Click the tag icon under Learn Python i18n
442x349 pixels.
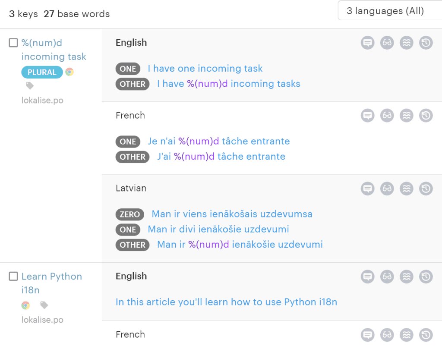(x=44, y=305)
